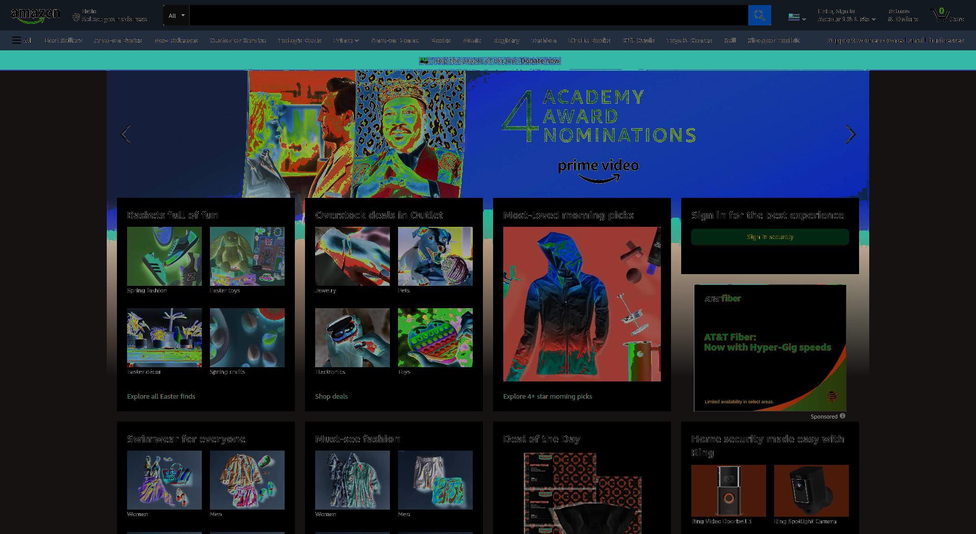Open the shopping cart icon
The image size is (976, 534).
click(947, 15)
